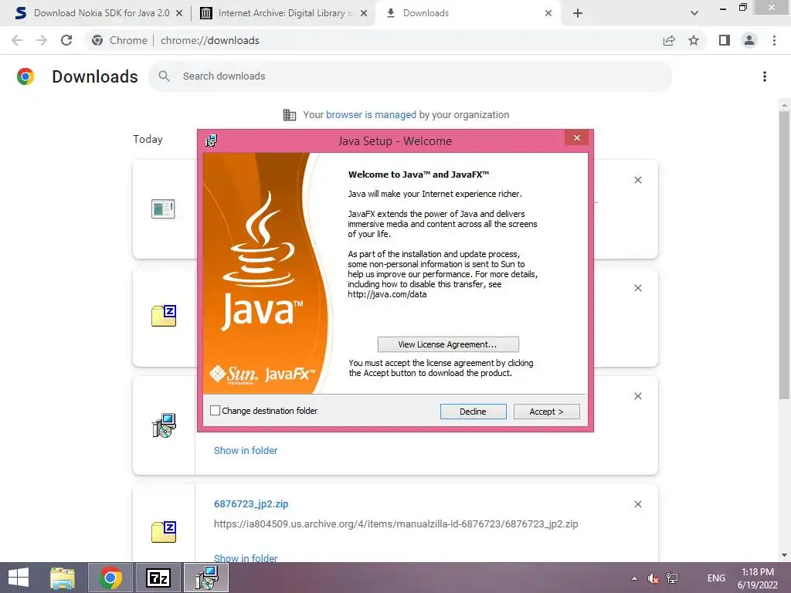Click the Chrome site info icon
This screenshot has height=593, width=791.
click(97, 40)
